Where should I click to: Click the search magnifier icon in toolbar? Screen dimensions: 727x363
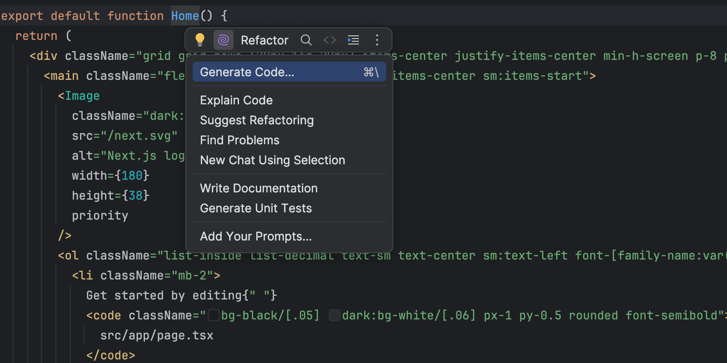pyautogui.click(x=306, y=40)
